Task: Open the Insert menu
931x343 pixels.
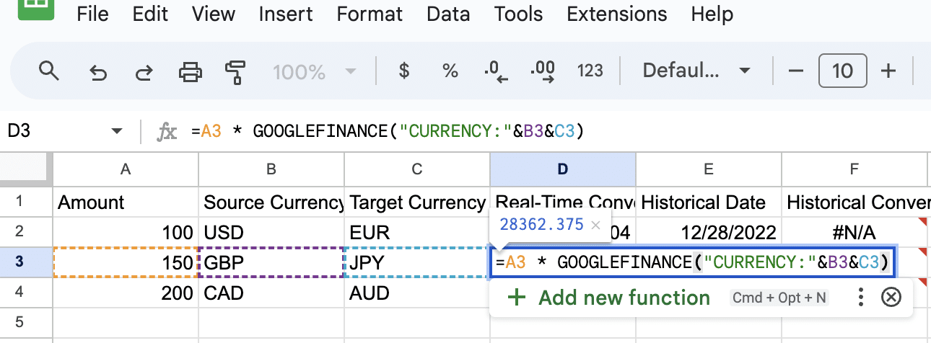Action: coord(286,14)
